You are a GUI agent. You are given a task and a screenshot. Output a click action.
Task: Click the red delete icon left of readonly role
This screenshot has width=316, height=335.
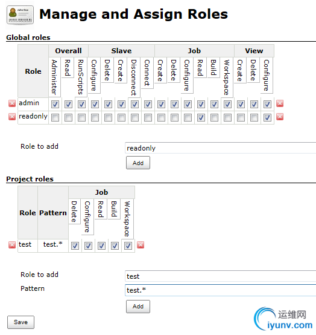pos(12,117)
